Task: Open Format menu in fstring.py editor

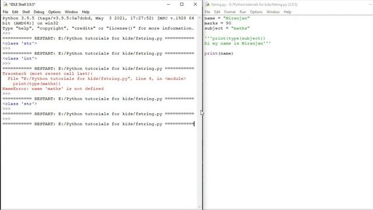Action: pos(230,12)
